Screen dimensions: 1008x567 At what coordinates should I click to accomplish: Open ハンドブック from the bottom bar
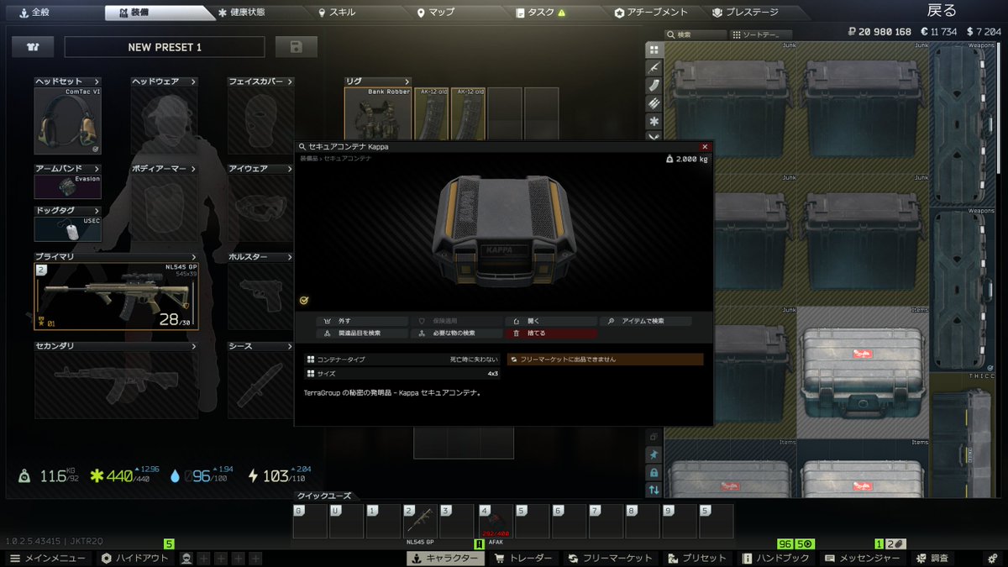[x=776, y=558]
